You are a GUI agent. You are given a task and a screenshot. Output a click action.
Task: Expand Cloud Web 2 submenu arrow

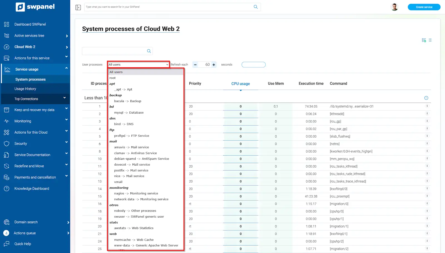[x=67, y=47]
